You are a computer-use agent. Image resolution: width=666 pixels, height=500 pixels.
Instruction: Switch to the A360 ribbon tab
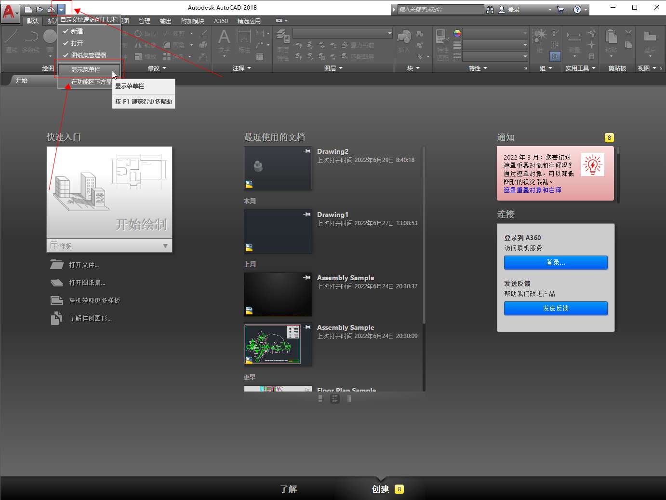pyautogui.click(x=221, y=21)
